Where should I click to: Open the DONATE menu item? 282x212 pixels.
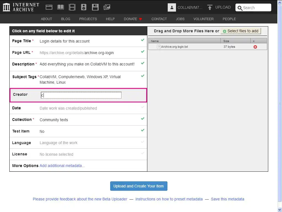click(130, 19)
